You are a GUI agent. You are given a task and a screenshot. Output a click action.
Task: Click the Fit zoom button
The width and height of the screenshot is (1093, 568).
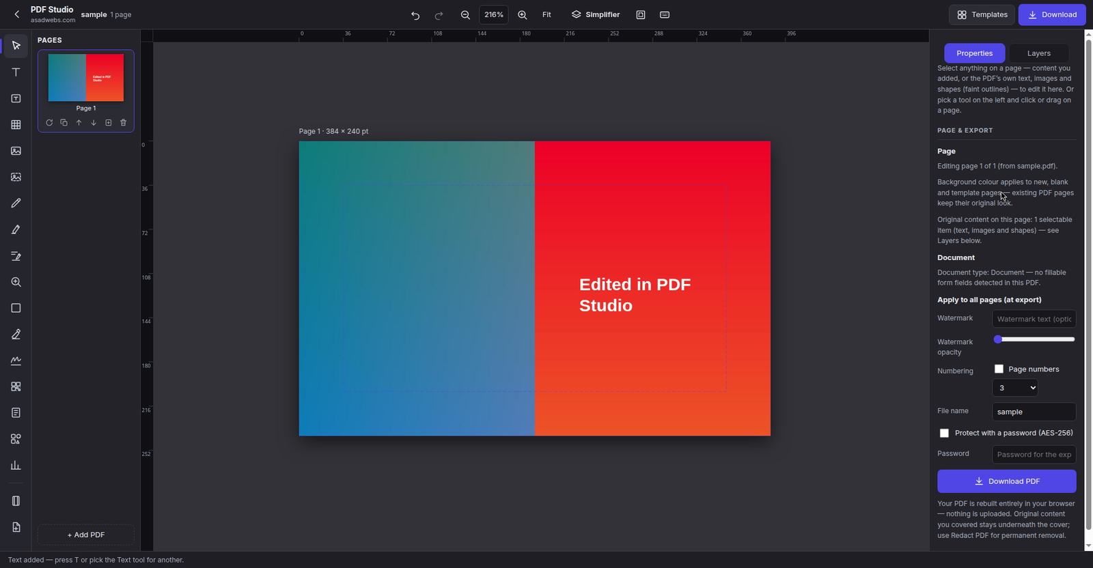click(x=546, y=15)
